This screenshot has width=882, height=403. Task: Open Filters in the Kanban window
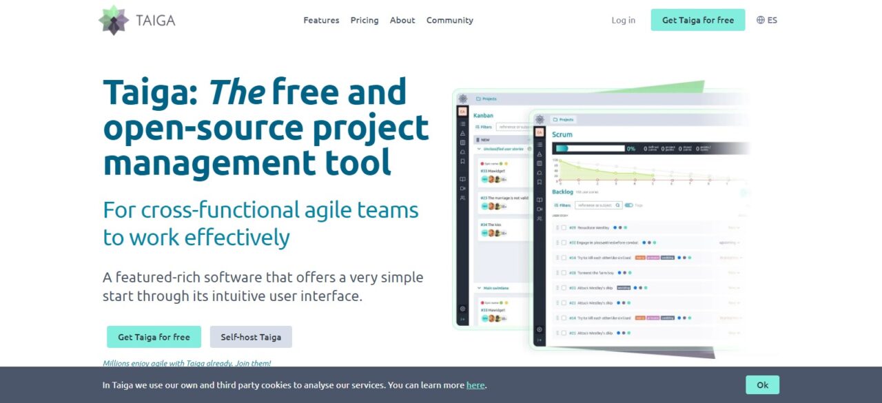point(484,127)
